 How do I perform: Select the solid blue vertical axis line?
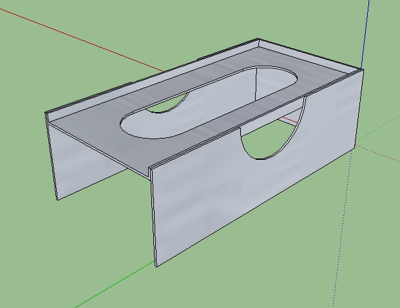[x=367, y=32]
